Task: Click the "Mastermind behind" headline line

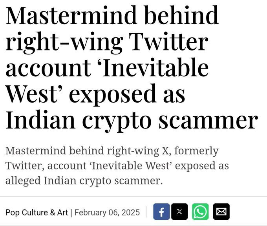Action: click(x=112, y=15)
